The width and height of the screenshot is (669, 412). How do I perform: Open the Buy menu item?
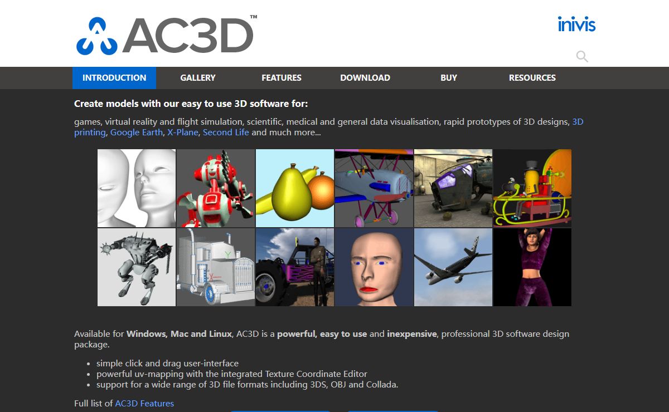click(449, 78)
